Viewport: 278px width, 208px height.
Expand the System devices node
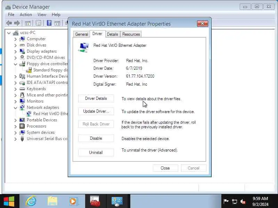[15, 132]
